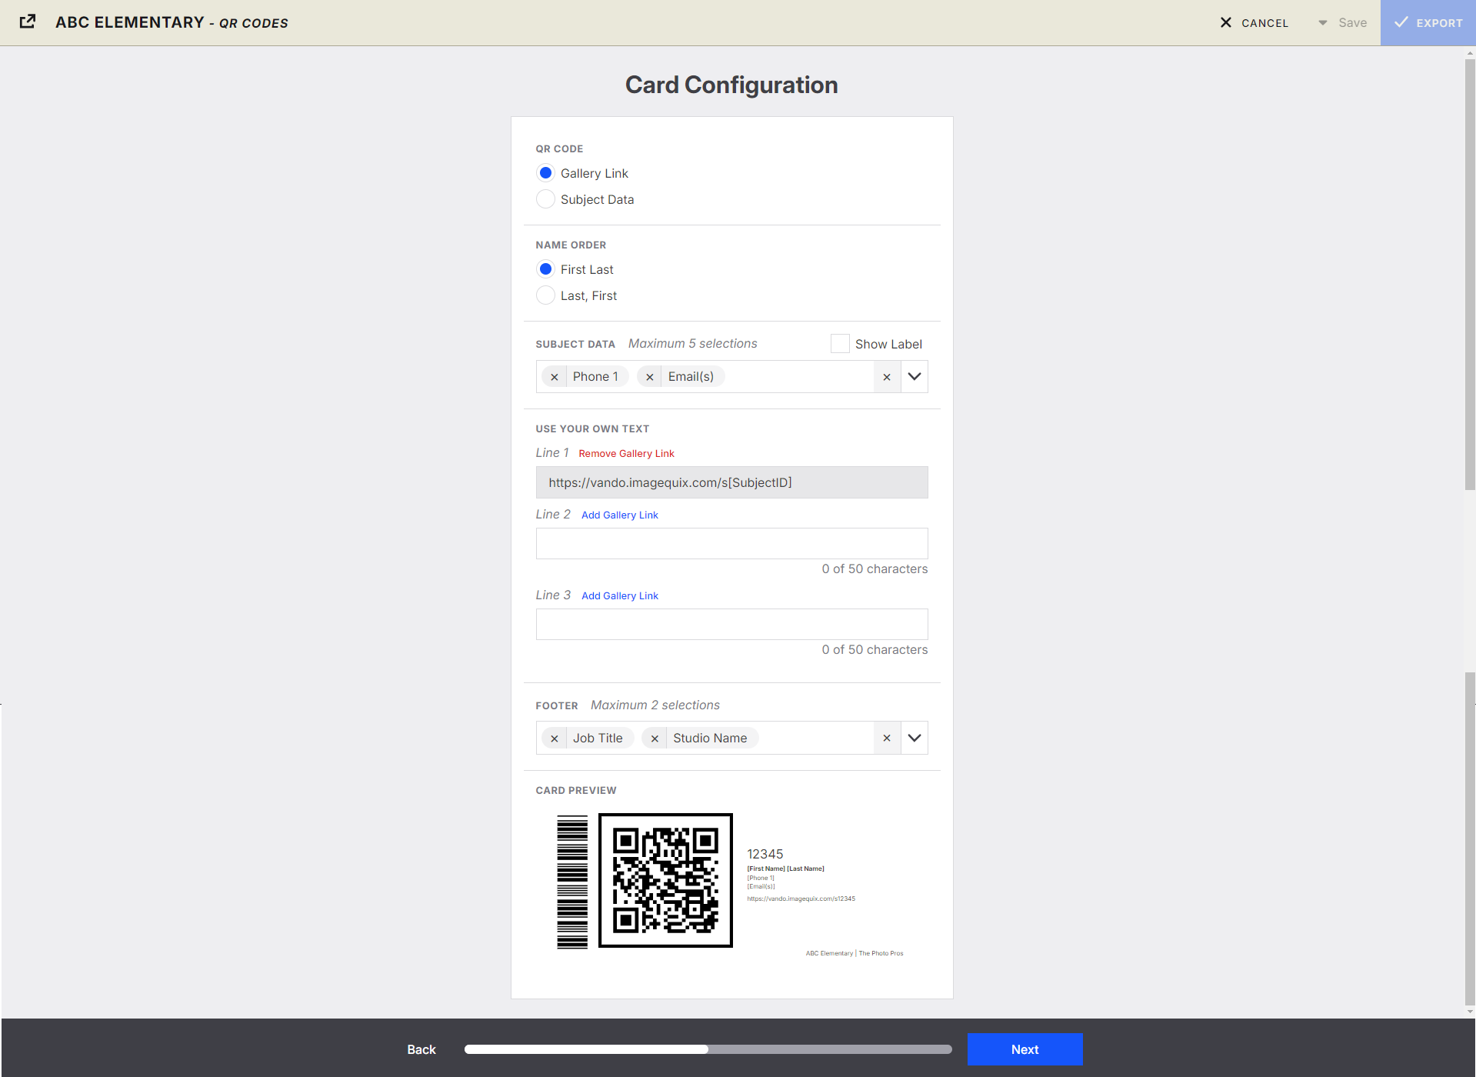The image size is (1476, 1077).
Task: Choose First Last name order
Action: [545, 269]
